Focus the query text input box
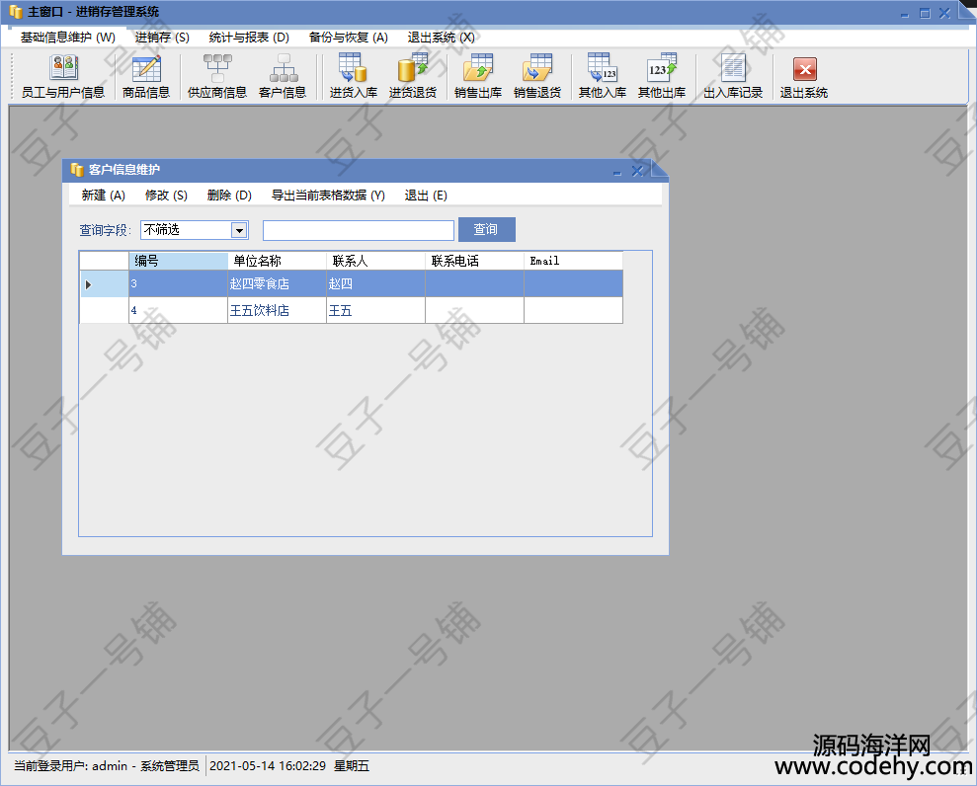The height and width of the screenshot is (786, 977). pyautogui.click(x=359, y=230)
